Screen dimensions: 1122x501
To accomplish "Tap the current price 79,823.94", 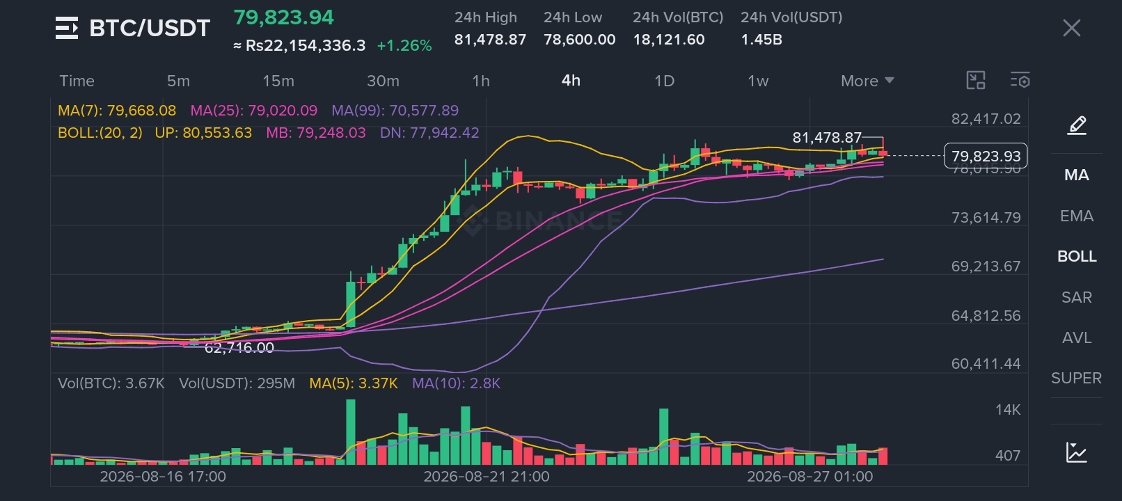I will (x=283, y=17).
